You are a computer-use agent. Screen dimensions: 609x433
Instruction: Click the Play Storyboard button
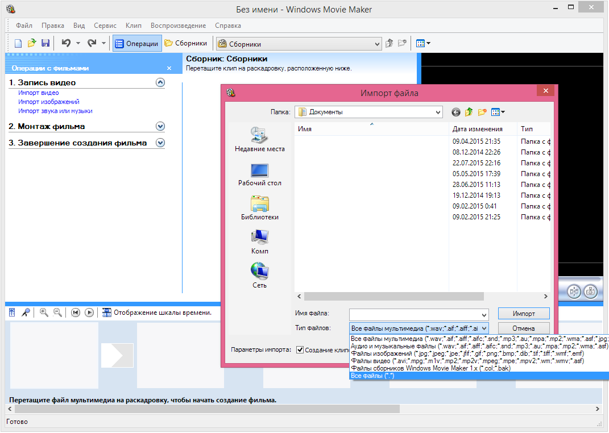tap(89, 313)
